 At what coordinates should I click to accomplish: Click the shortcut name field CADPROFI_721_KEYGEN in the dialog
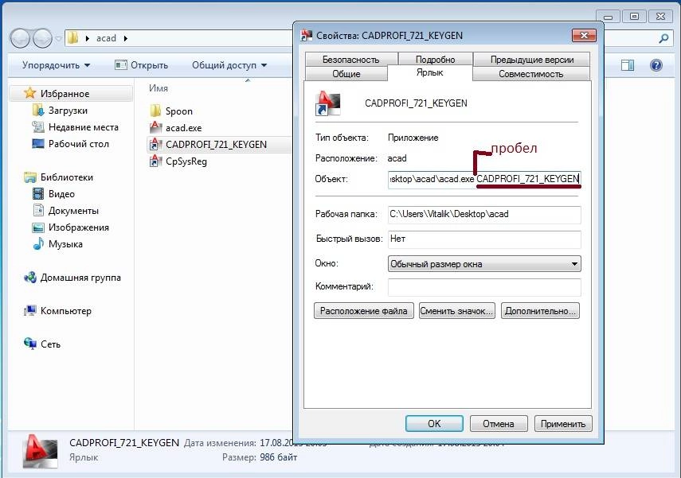tap(416, 103)
